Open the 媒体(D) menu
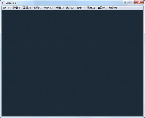 70,8
